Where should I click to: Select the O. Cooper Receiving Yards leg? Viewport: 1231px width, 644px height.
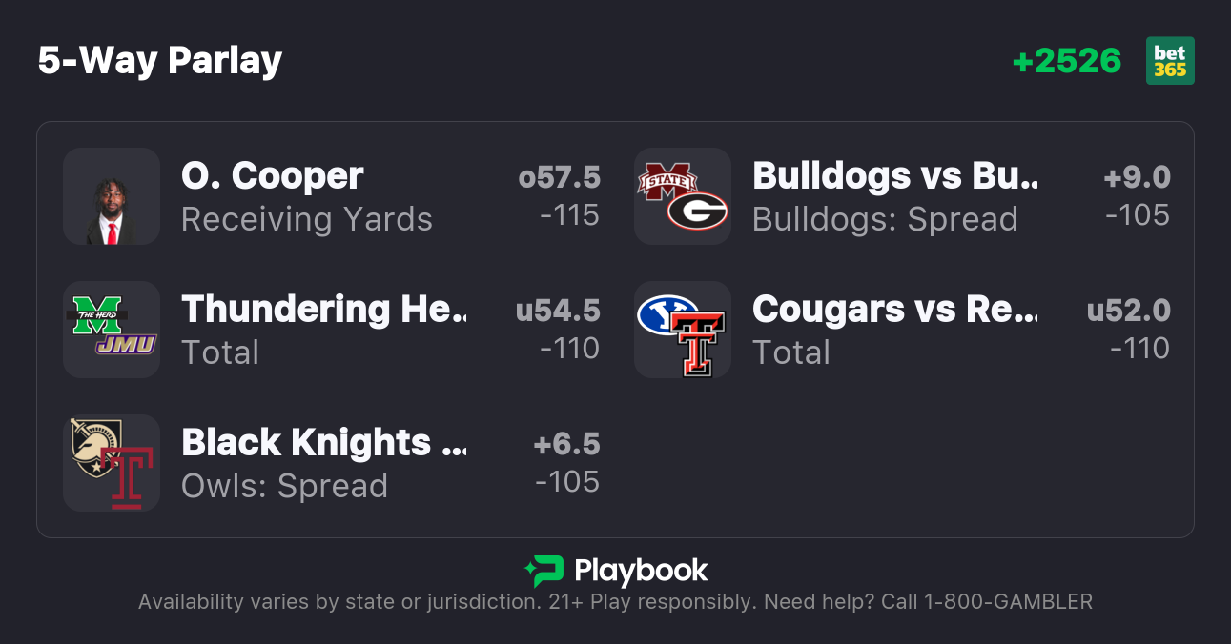point(306,196)
